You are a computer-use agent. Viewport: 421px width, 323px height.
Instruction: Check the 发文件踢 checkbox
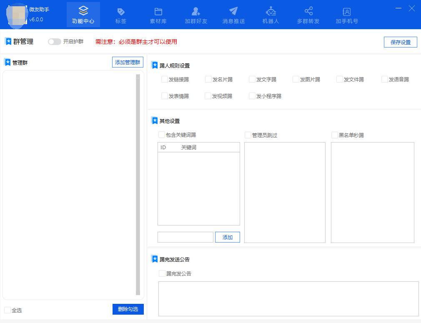340,79
